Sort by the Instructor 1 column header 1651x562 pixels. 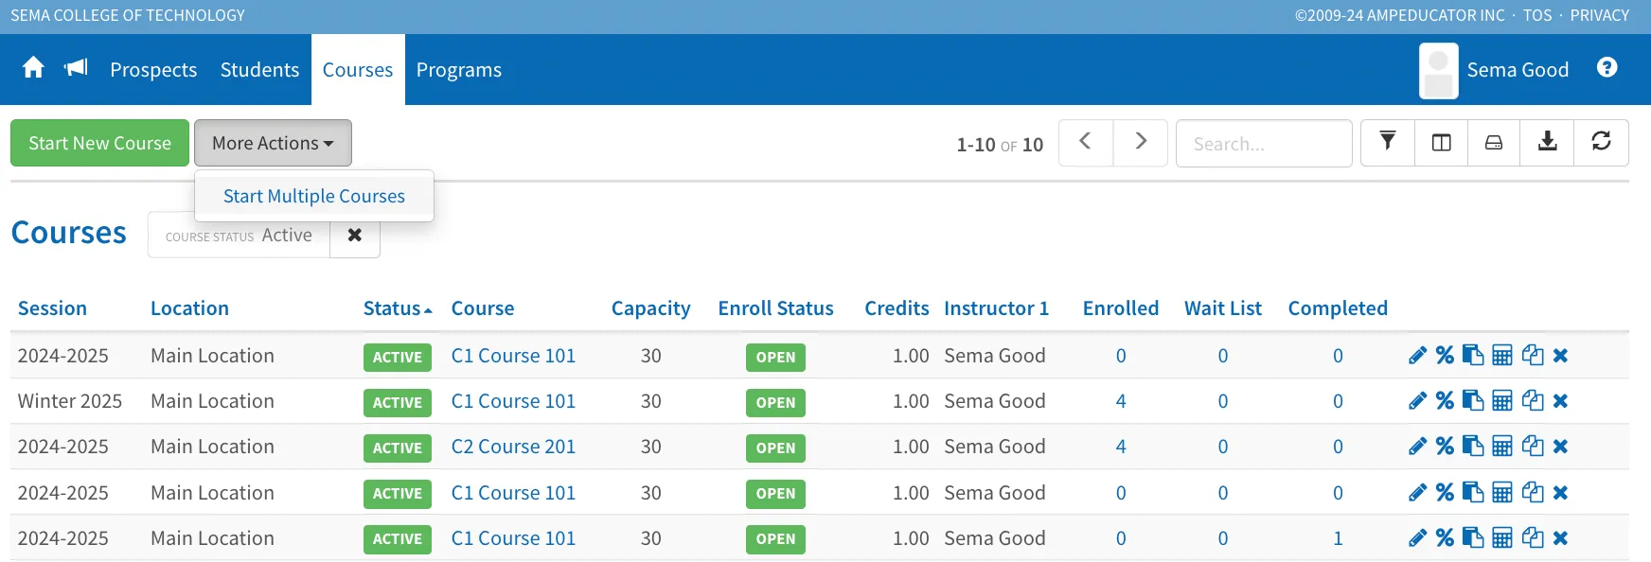pos(997,308)
